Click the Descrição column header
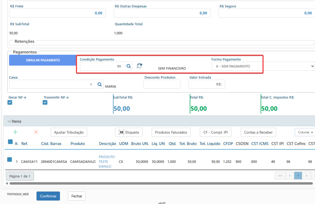Viewport: 315px width, 204px height. coord(107,144)
